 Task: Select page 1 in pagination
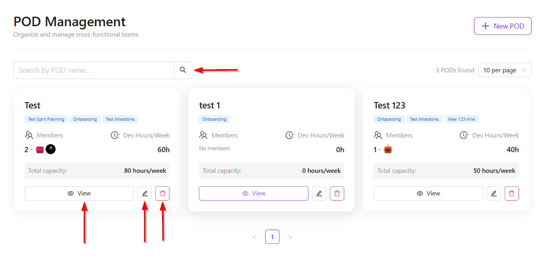pos(272,237)
